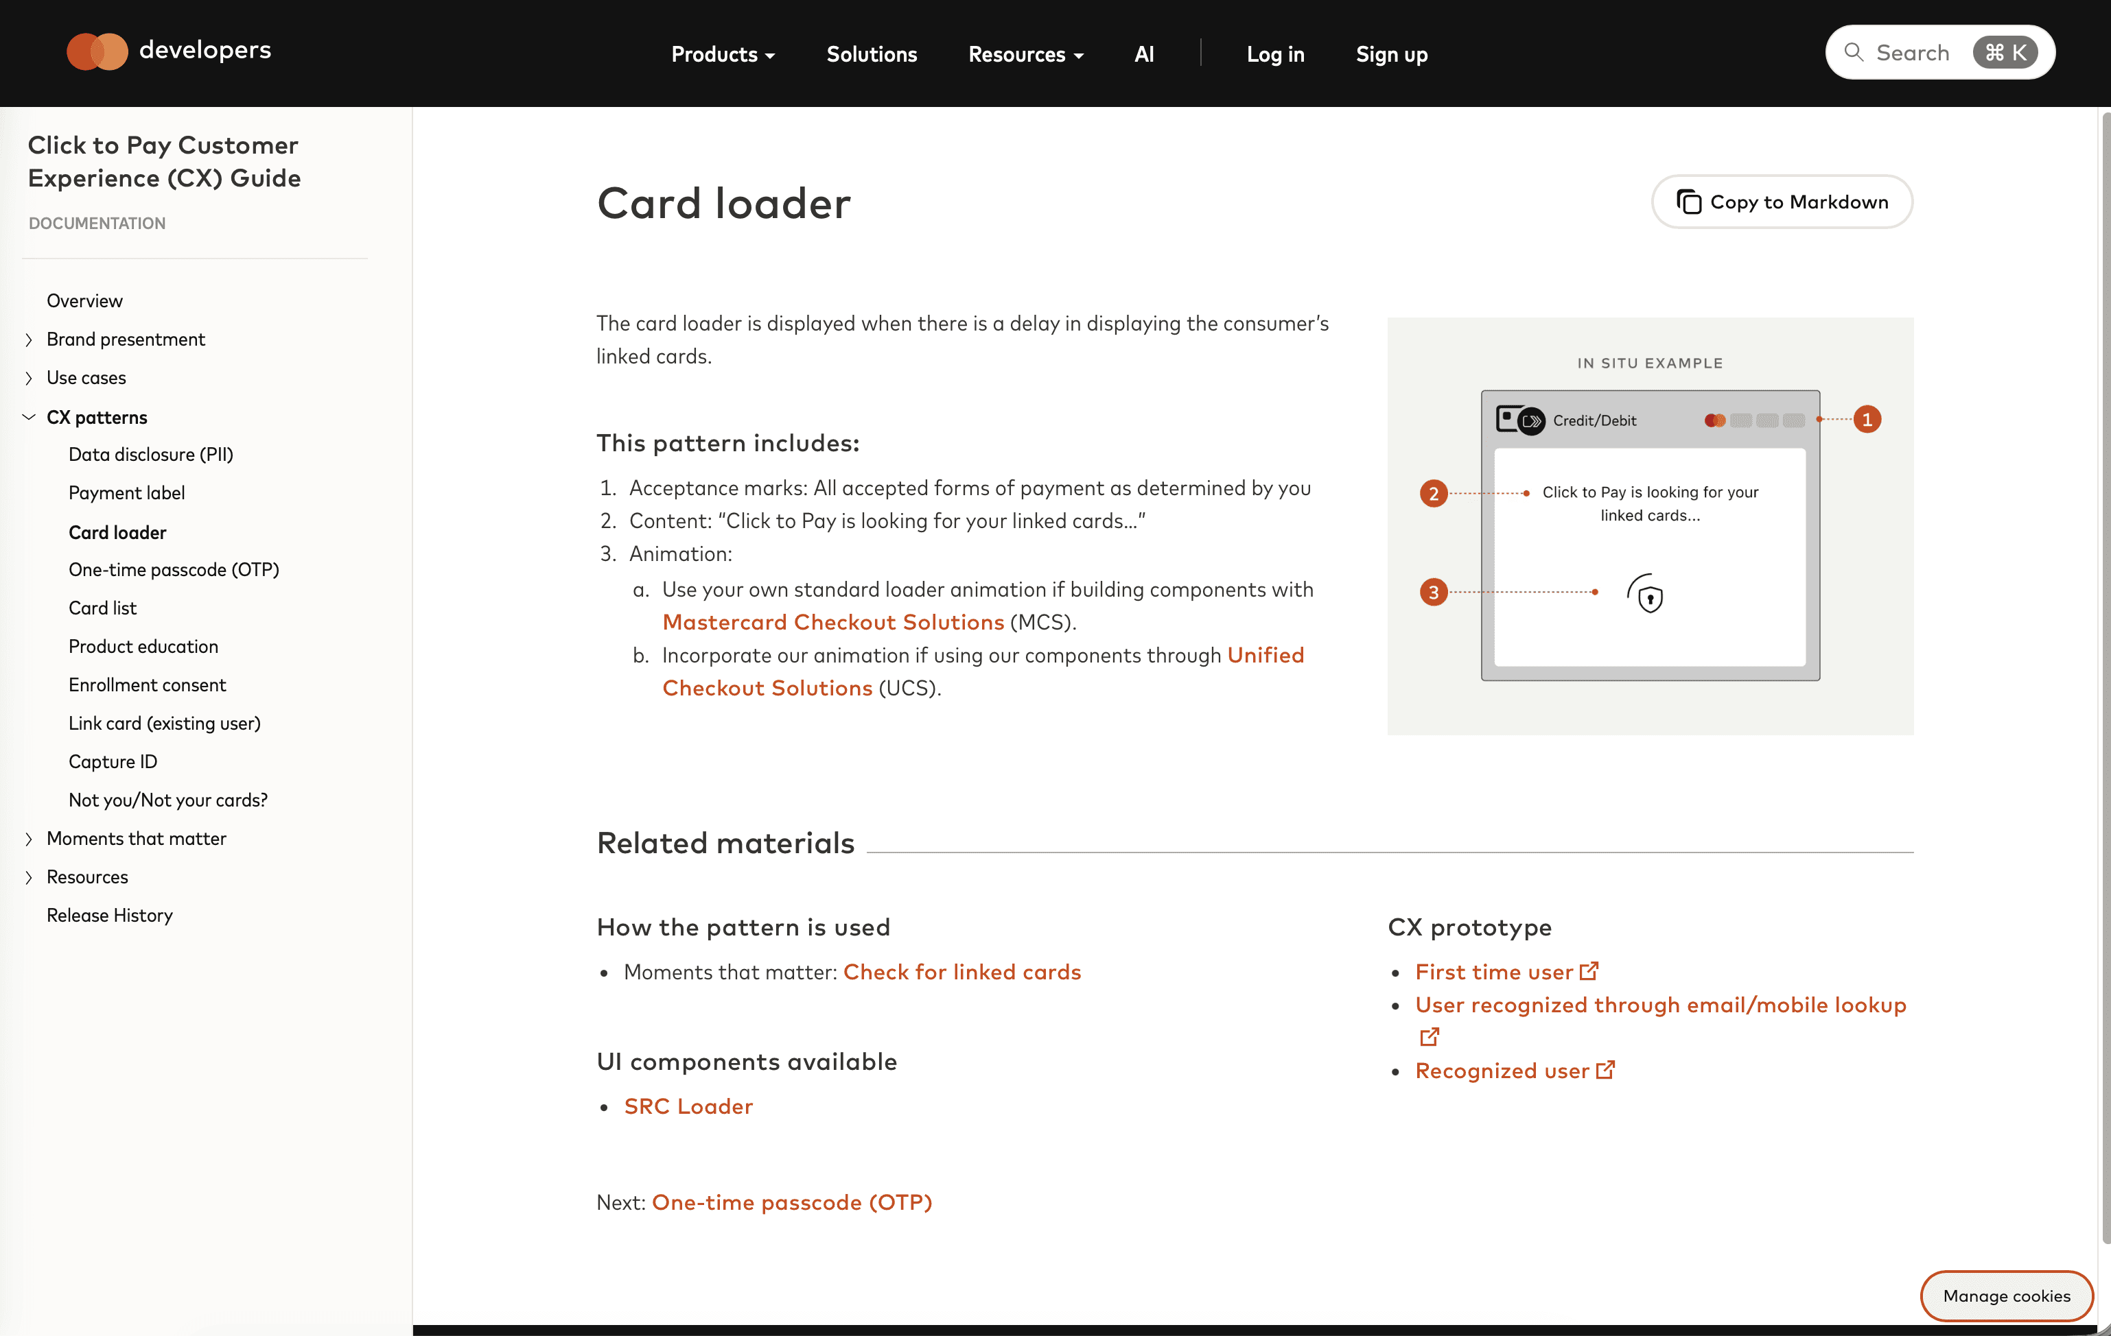Image resolution: width=2111 pixels, height=1336 pixels.
Task: Click the search magnifier icon
Action: click(x=1853, y=53)
